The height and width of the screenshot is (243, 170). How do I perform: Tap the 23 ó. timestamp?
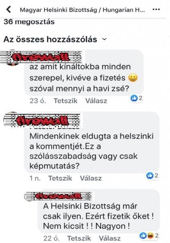(38, 101)
